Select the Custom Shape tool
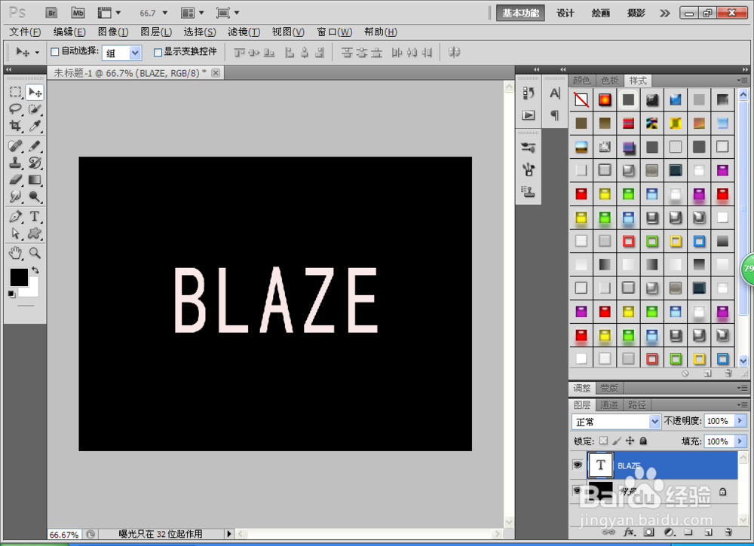The height and width of the screenshot is (546, 754). click(x=35, y=233)
